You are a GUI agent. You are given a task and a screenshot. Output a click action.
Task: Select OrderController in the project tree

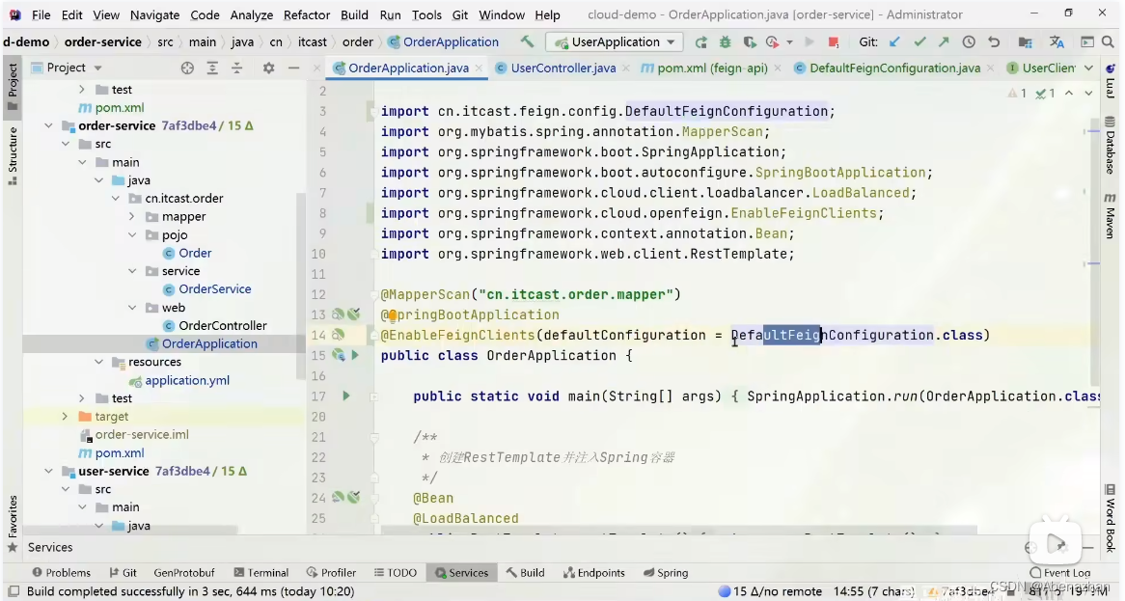[x=223, y=326]
